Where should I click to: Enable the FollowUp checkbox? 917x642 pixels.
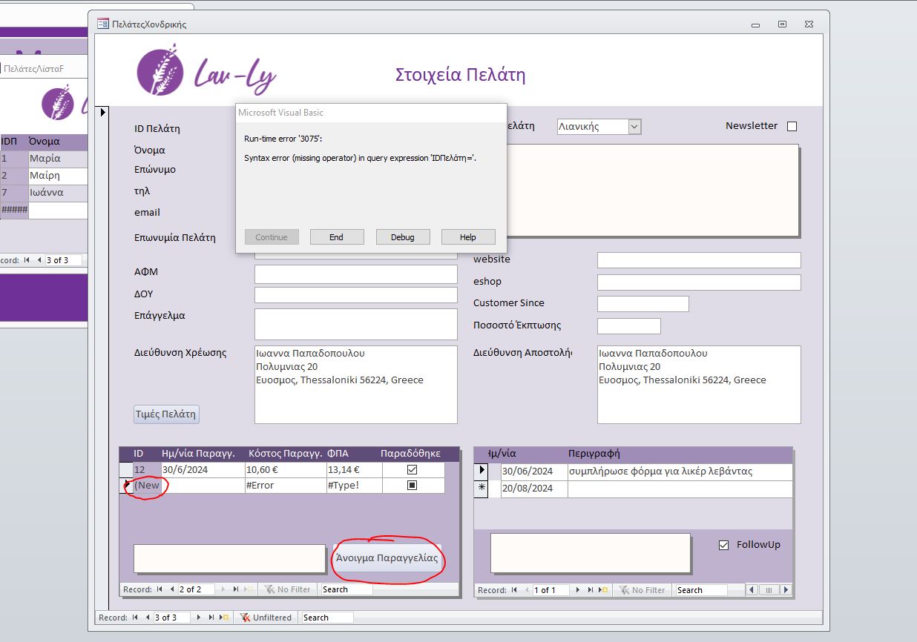coord(723,545)
